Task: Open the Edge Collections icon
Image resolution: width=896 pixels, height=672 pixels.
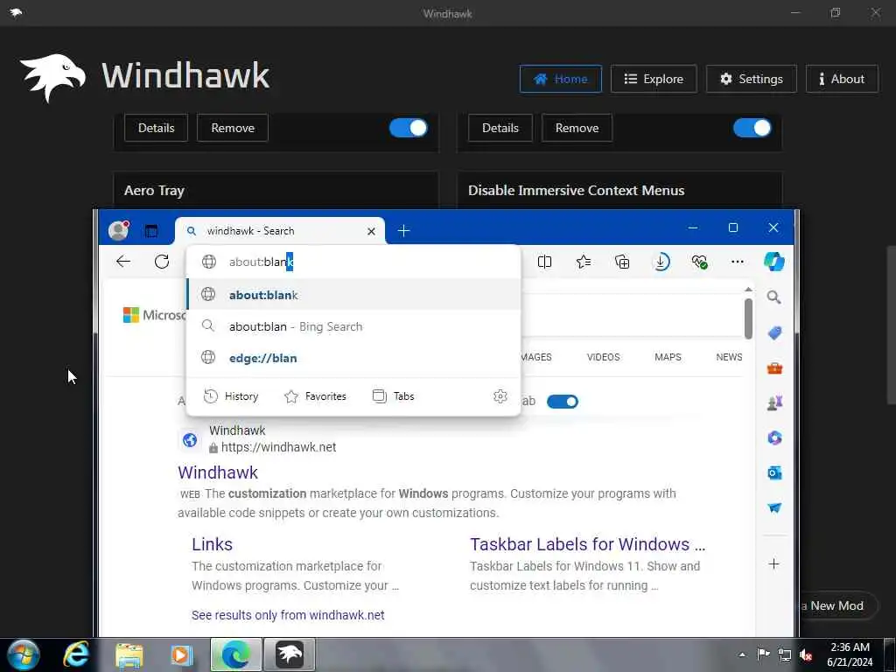Action: [x=622, y=262]
